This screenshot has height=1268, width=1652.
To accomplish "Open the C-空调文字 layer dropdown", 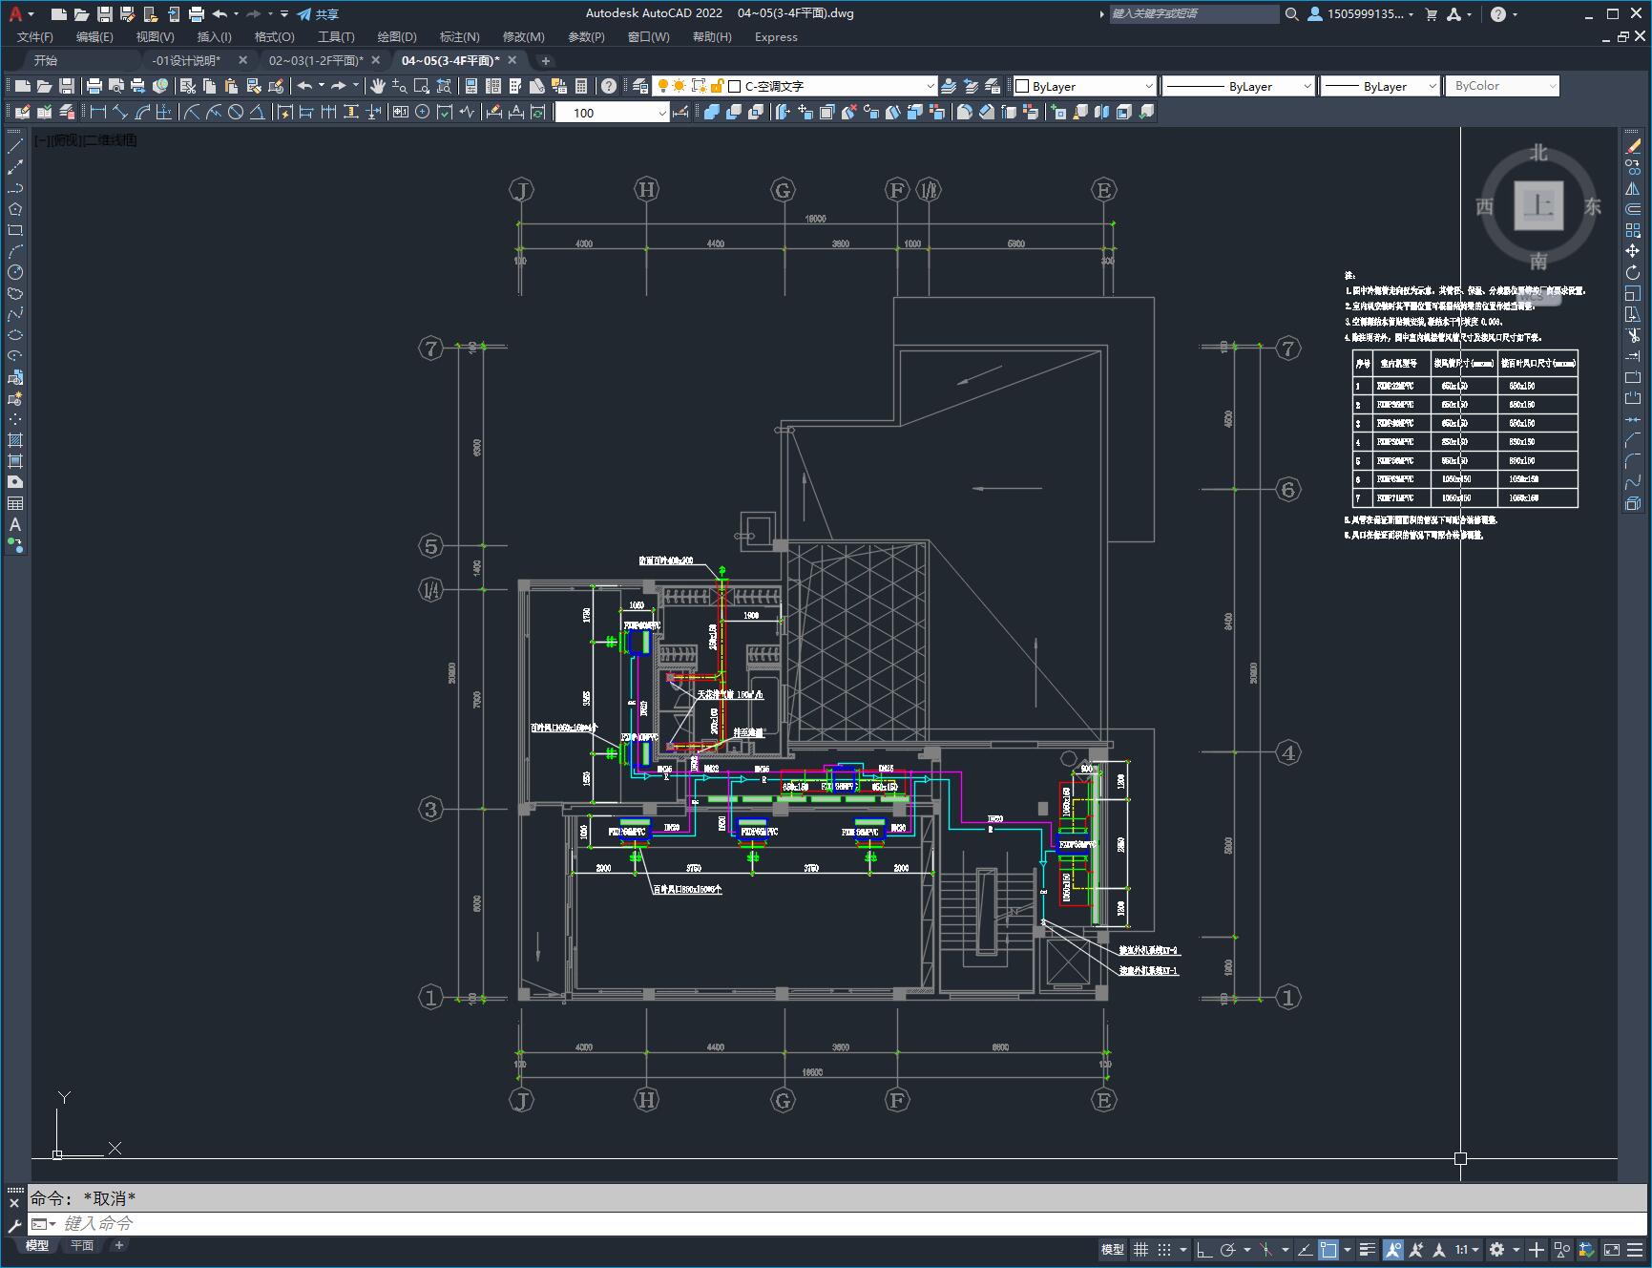I will (931, 86).
